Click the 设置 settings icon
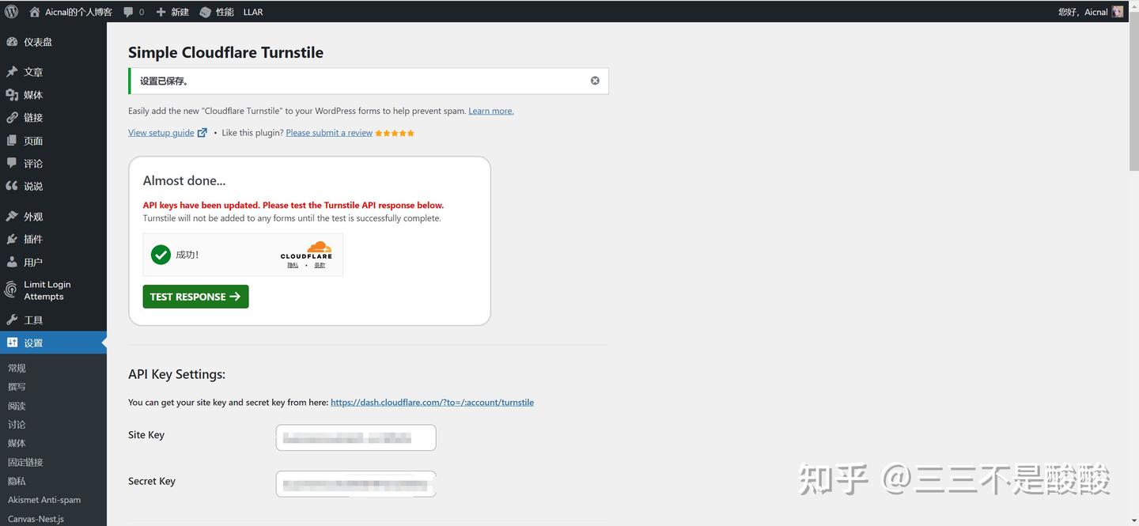The image size is (1139, 526). point(12,343)
